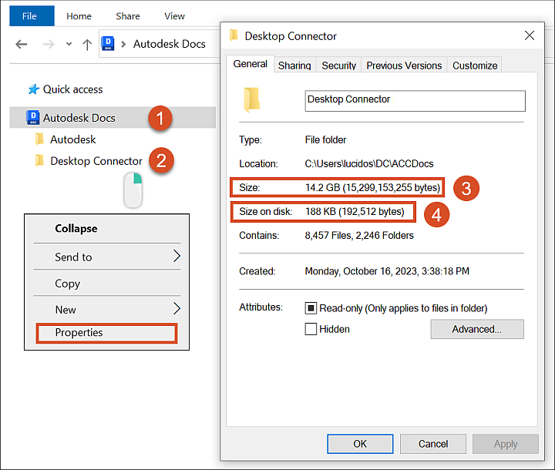Select the General tab

[x=250, y=64]
